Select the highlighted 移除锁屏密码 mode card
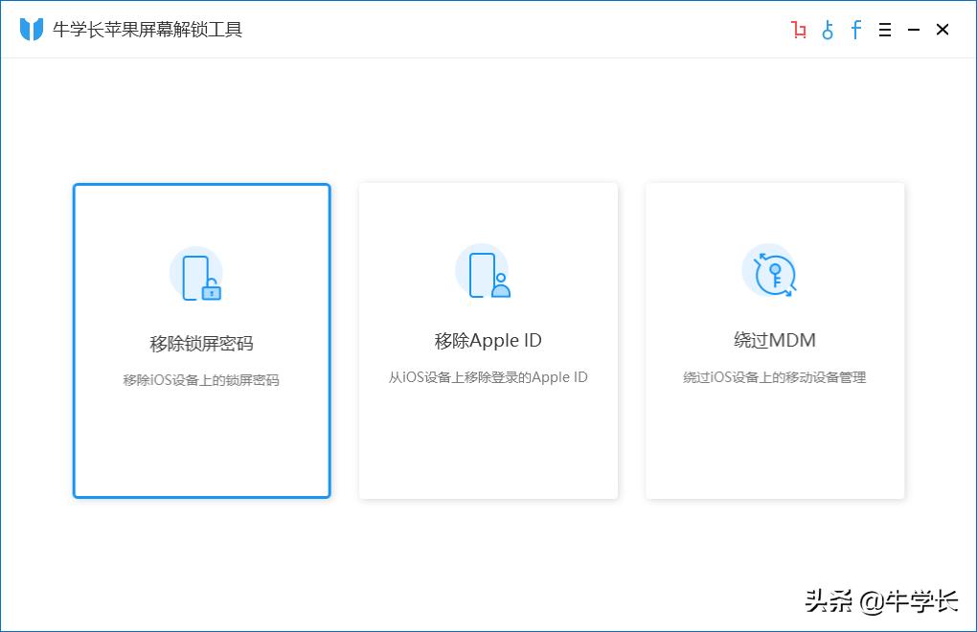The width and height of the screenshot is (977, 632). pos(201,340)
